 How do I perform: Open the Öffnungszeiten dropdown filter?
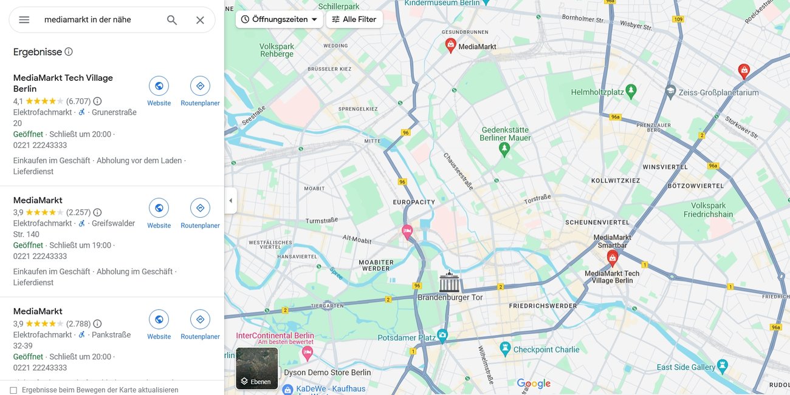point(280,19)
